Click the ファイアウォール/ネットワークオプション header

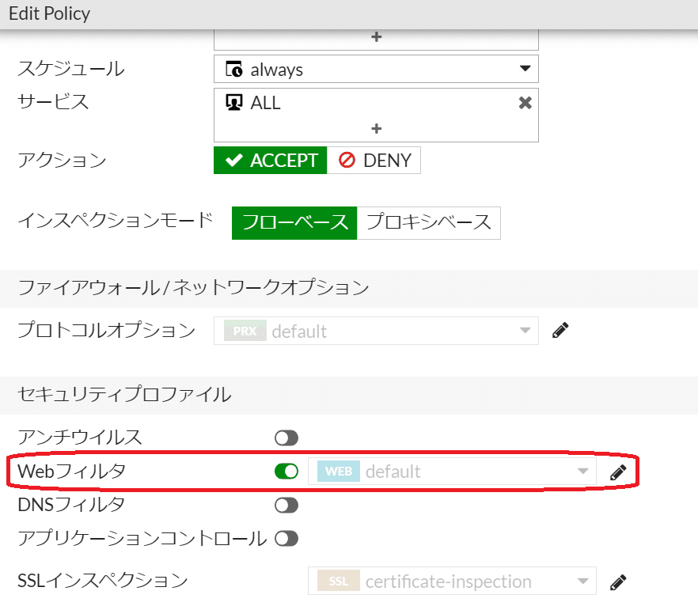pos(194,287)
